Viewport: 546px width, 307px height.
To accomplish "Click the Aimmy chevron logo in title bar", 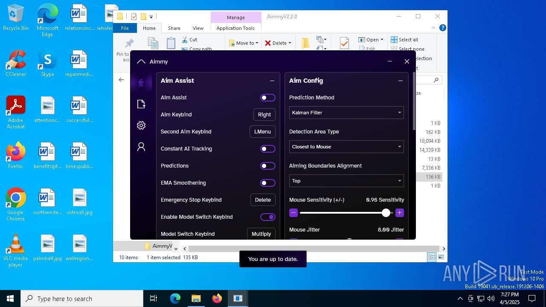I will click(141, 61).
